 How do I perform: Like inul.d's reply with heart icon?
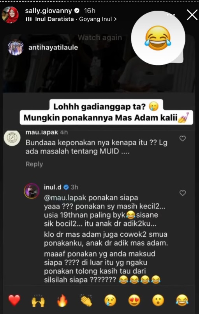pos(183,193)
